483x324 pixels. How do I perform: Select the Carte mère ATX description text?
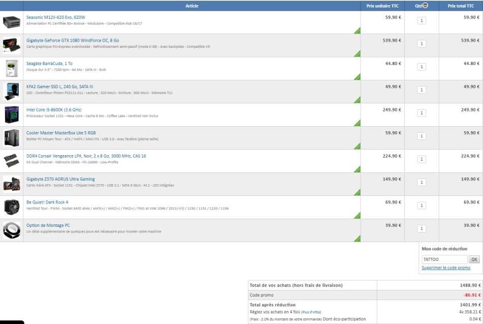[101, 185]
